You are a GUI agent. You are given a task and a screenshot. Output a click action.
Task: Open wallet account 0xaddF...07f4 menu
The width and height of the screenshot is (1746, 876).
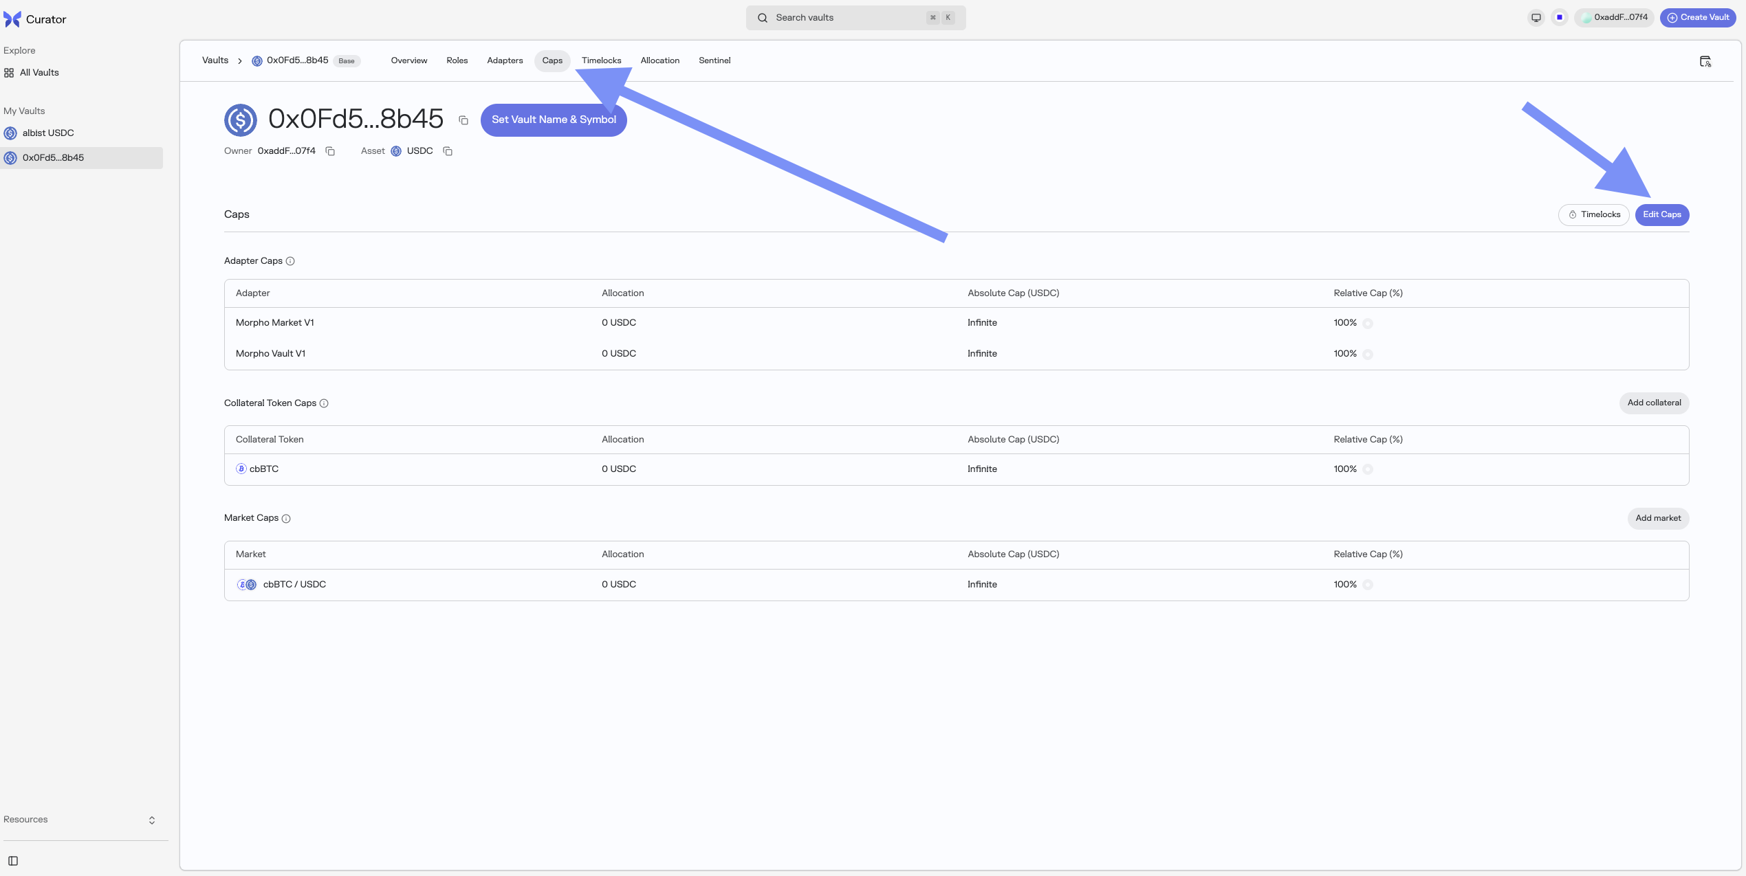(1614, 18)
